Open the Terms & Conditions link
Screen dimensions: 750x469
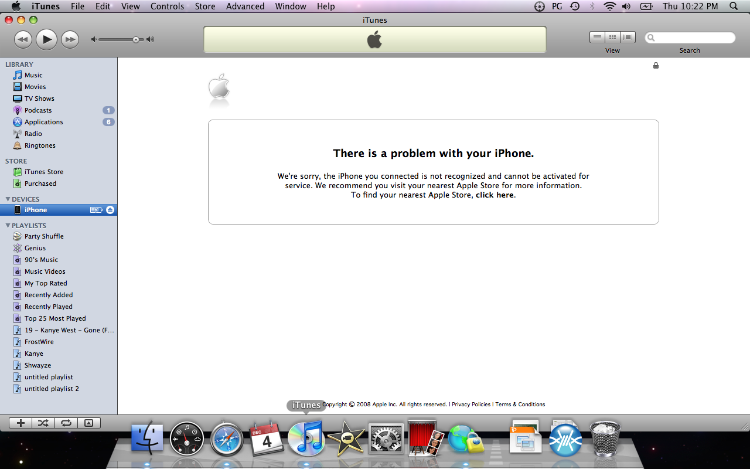520,405
